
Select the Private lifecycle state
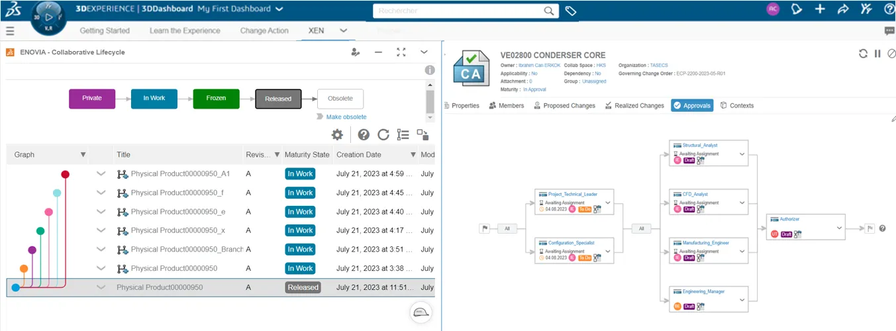pos(92,99)
